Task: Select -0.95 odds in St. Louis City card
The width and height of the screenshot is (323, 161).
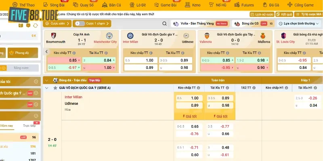Action: point(294,60)
